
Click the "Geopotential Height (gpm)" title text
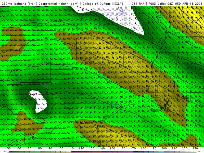coord(59,4)
